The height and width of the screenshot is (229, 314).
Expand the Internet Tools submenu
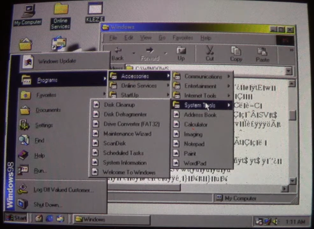(202, 96)
